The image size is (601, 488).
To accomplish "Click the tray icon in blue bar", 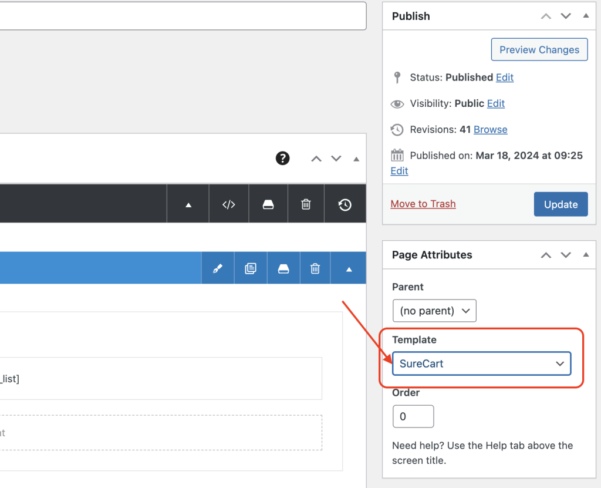I will click(x=283, y=269).
